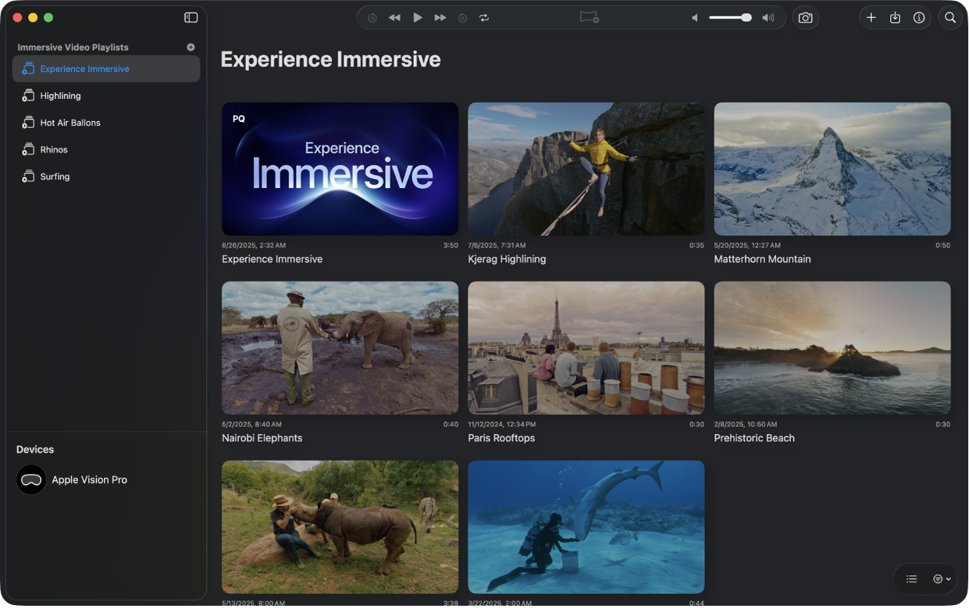Open the Search tool
969x608 pixels.
[x=950, y=17]
